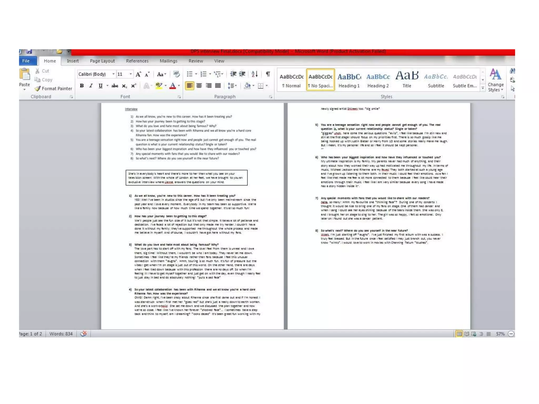Open the References tab
Image resolution: width=539 pixels, height=404 pixels.
137,61
